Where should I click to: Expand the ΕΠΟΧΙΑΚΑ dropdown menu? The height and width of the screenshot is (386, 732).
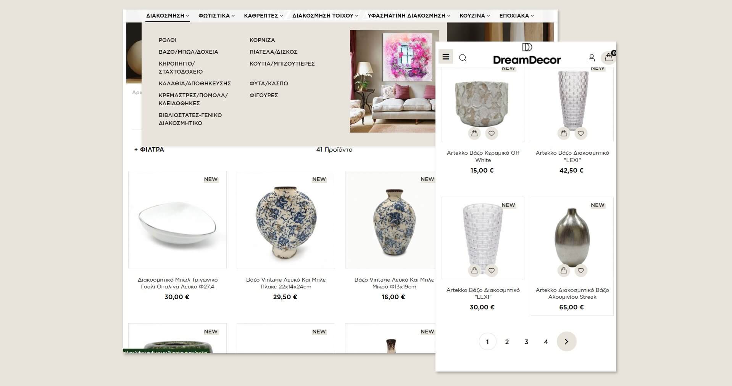coord(516,16)
